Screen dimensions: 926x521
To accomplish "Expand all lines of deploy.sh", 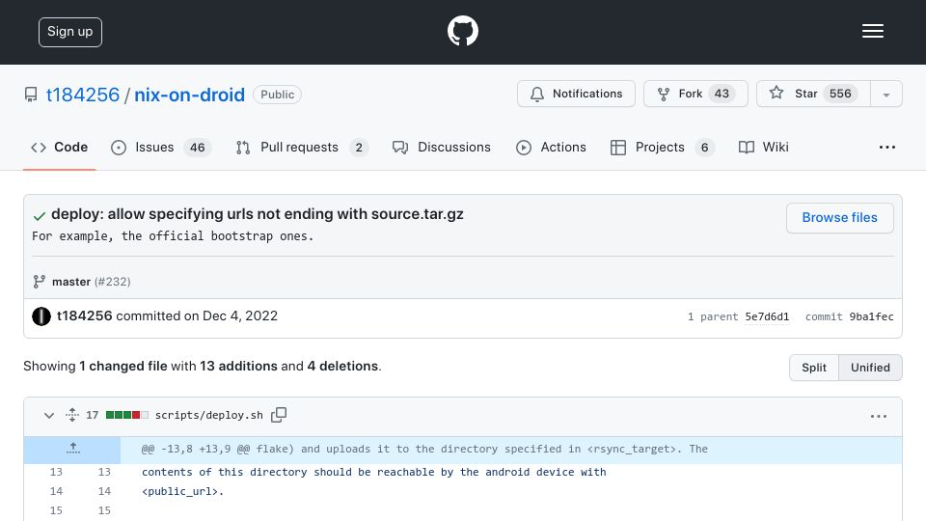I will tap(72, 415).
